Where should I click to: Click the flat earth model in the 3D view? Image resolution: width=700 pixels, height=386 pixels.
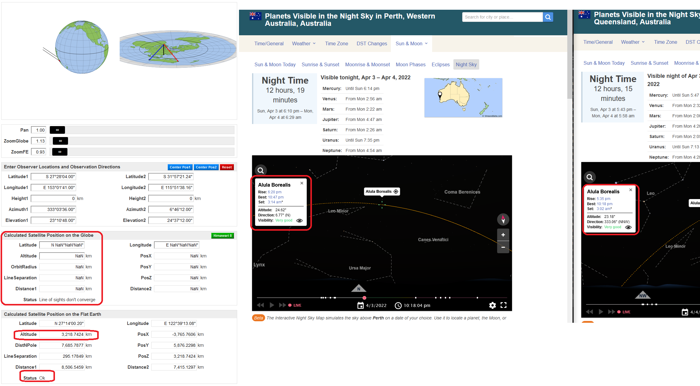pos(178,49)
